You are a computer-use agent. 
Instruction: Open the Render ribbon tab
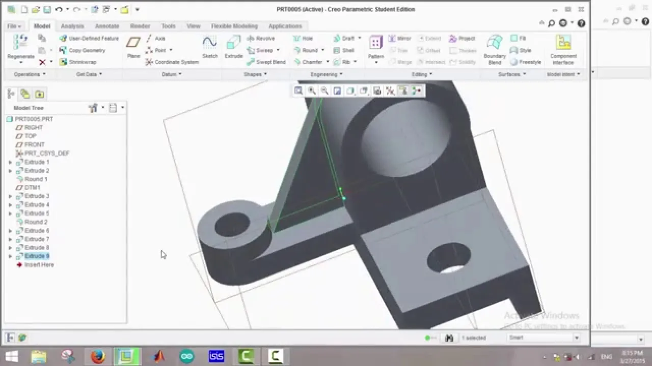point(140,26)
